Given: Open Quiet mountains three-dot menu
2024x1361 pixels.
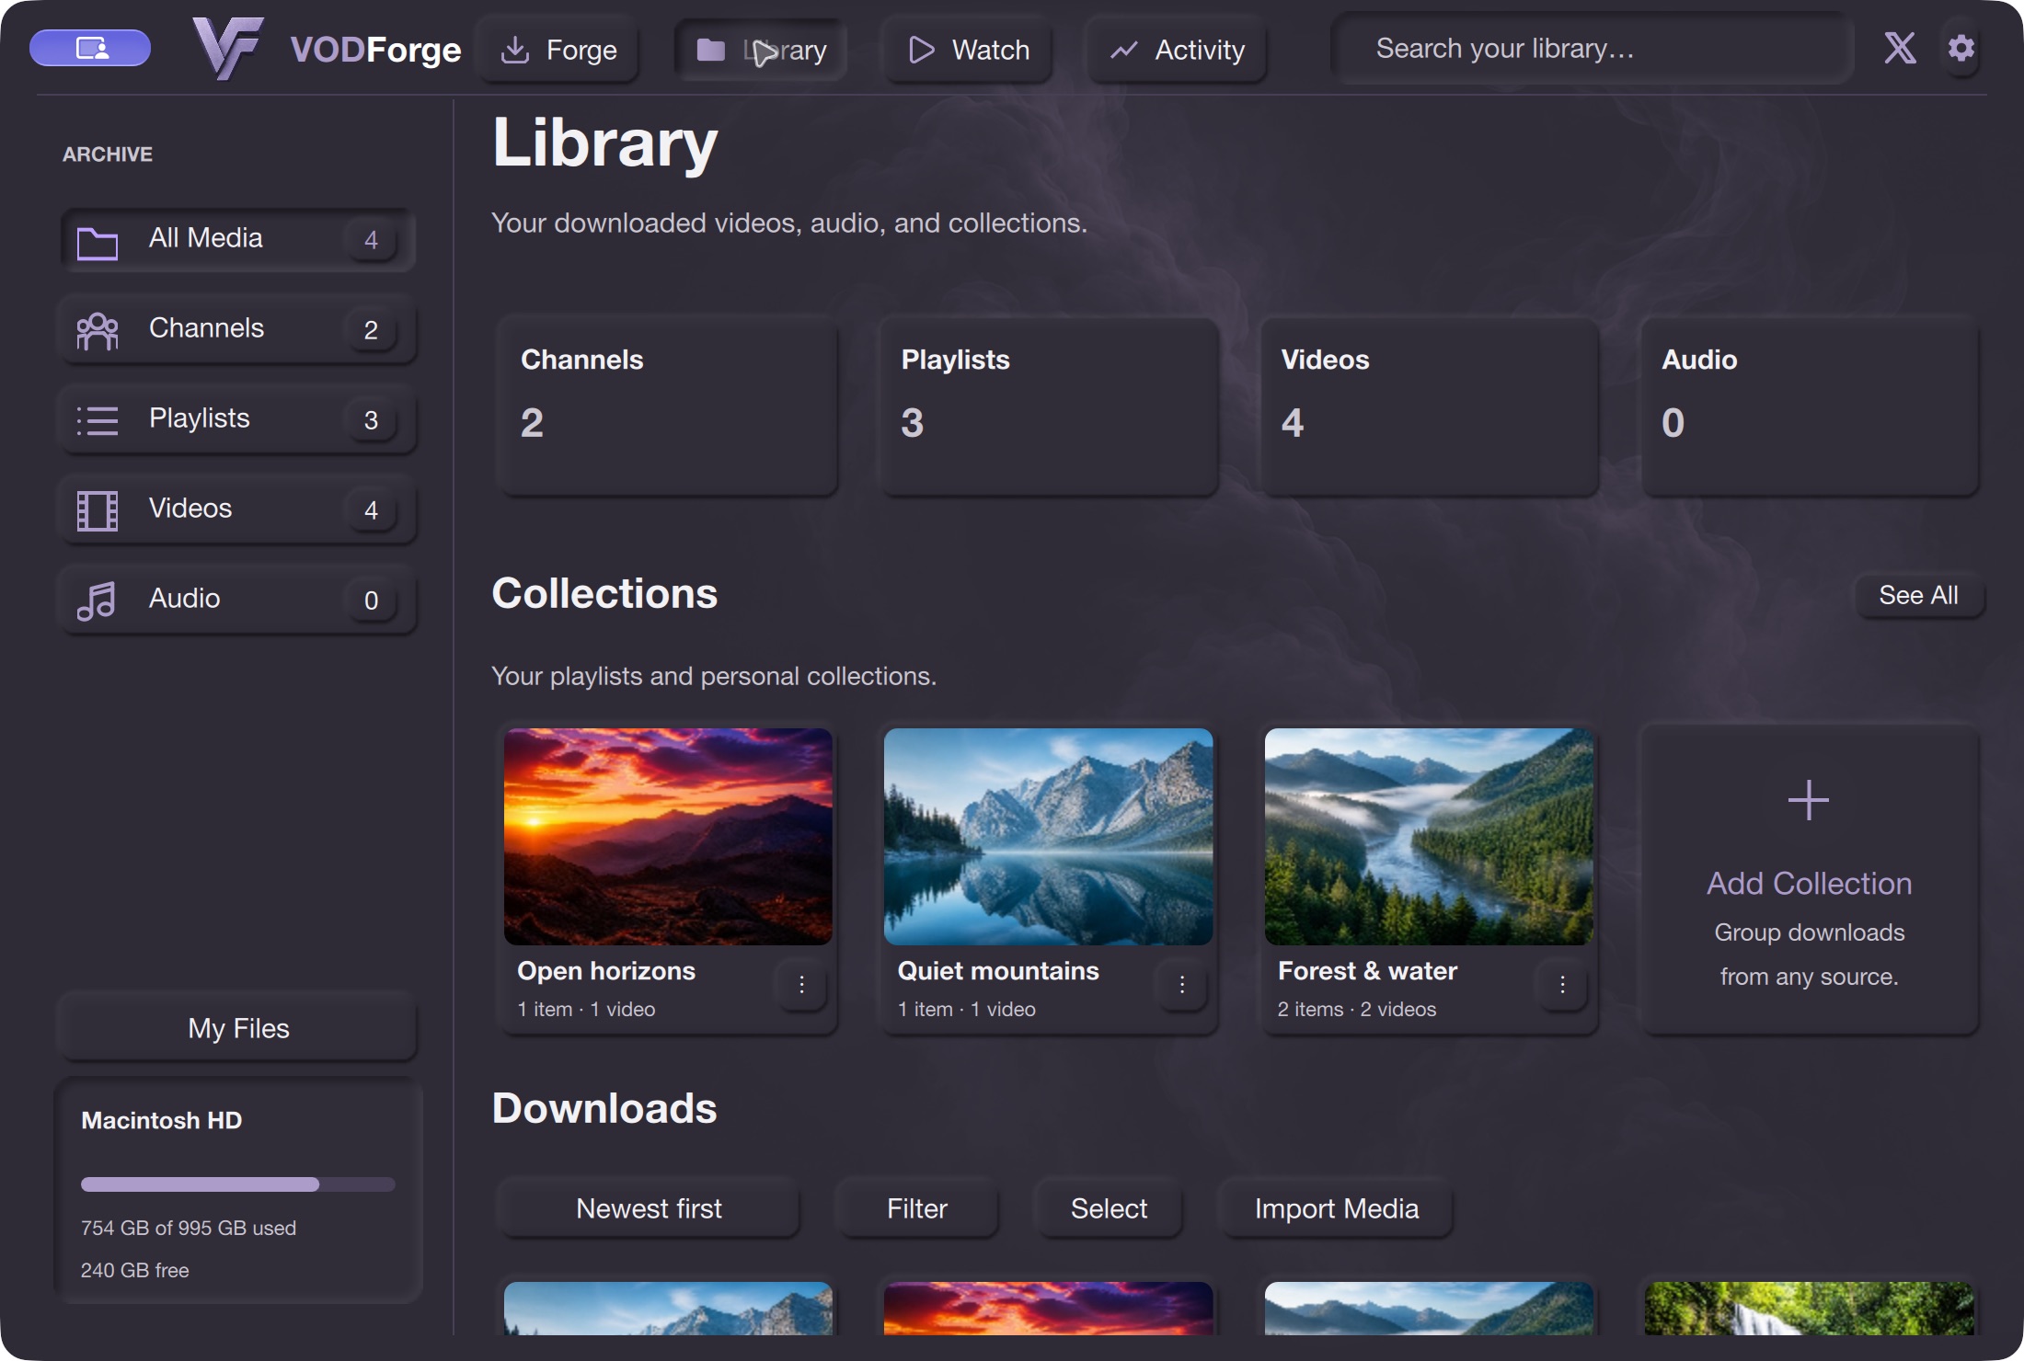Looking at the screenshot, I should click(x=1181, y=985).
